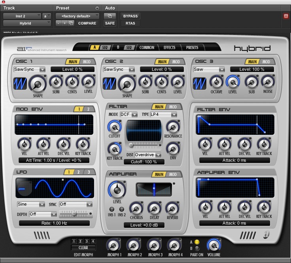Enable edit morph slot 1
This screenshot has width=291, height=263.
(x=74, y=241)
